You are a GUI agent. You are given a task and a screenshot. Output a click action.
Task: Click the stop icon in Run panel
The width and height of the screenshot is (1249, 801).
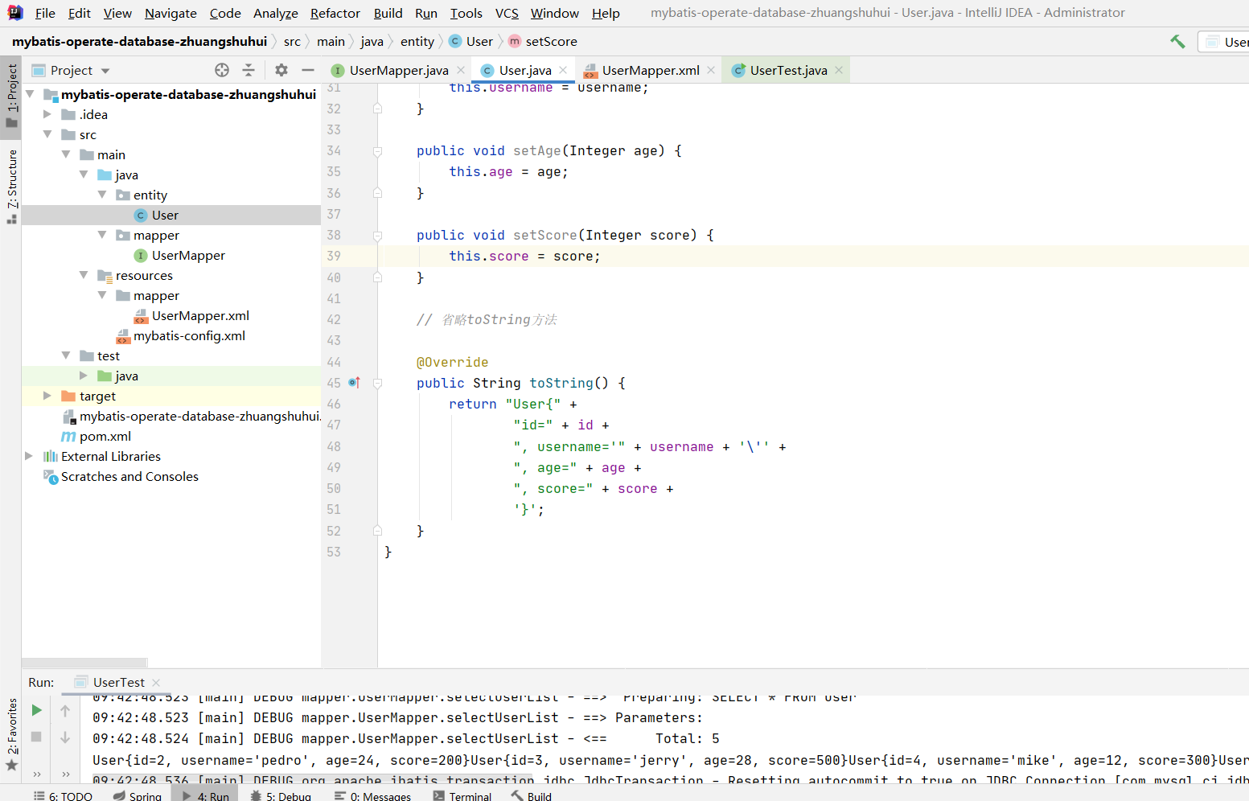(x=36, y=737)
